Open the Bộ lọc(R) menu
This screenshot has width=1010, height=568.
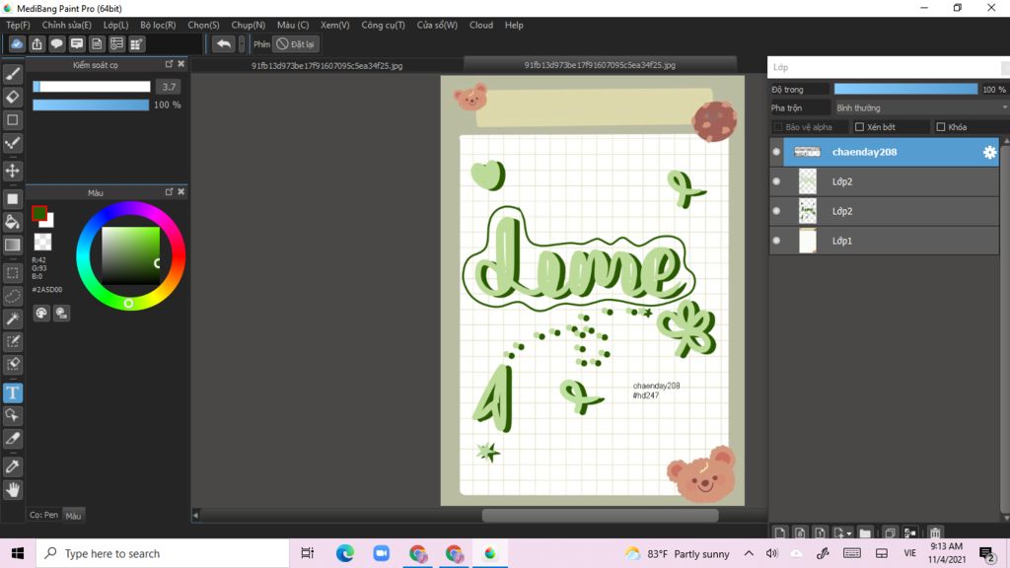158,25
